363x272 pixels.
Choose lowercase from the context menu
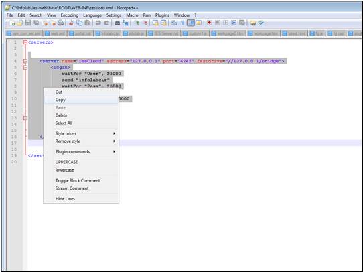click(x=81, y=170)
